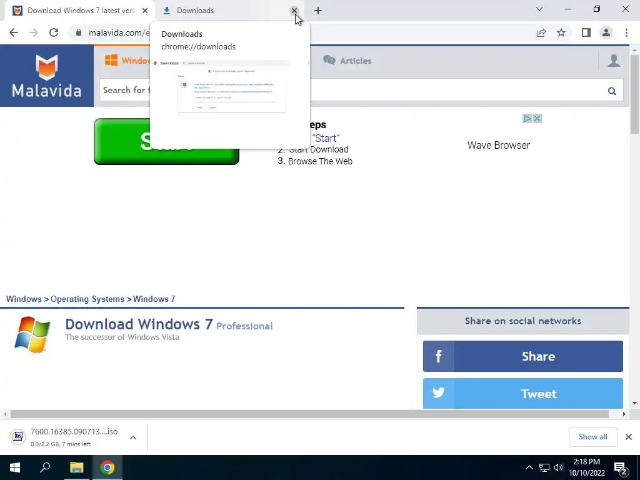Click the search magnifier on Malavida
Viewport: 640px width, 480px height.
(612, 91)
